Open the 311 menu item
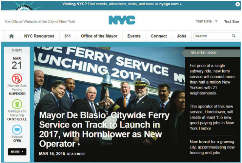 [x=68, y=36]
